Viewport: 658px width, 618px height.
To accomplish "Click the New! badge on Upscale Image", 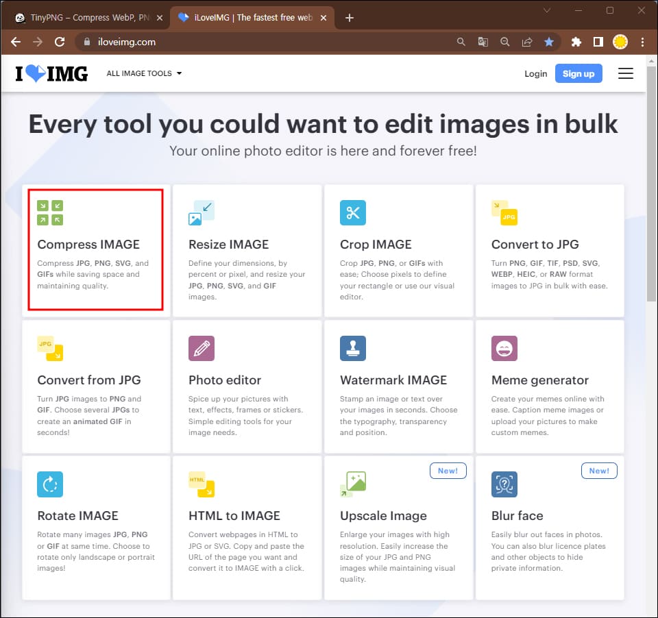I will coord(448,471).
